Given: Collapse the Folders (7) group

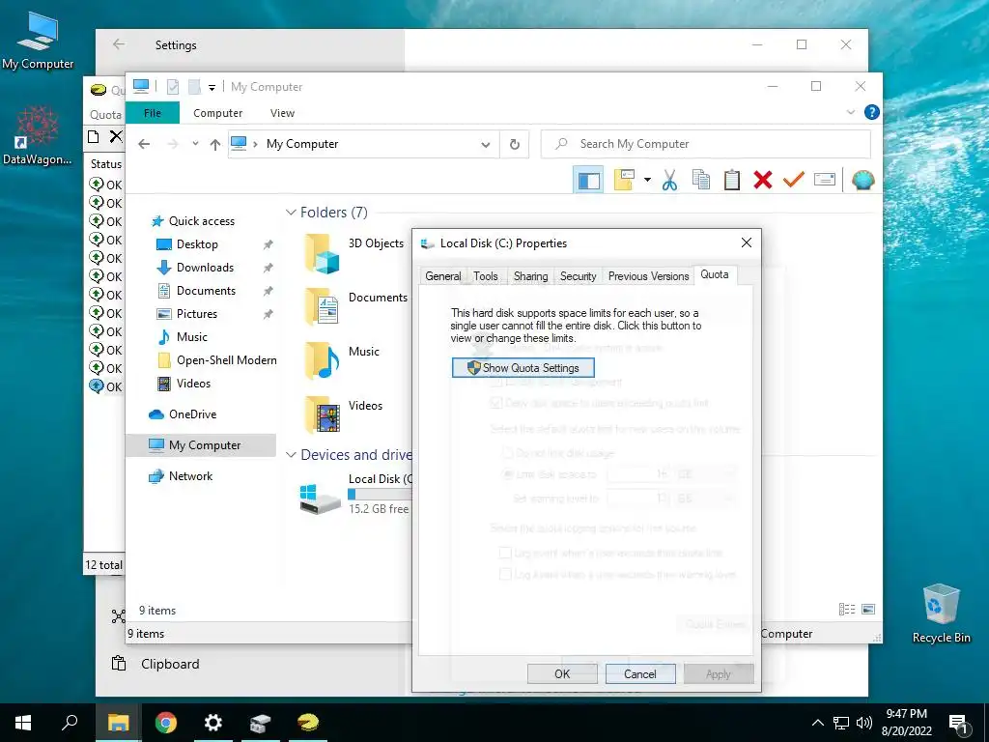Looking at the screenshot, I should coord(291,213).
